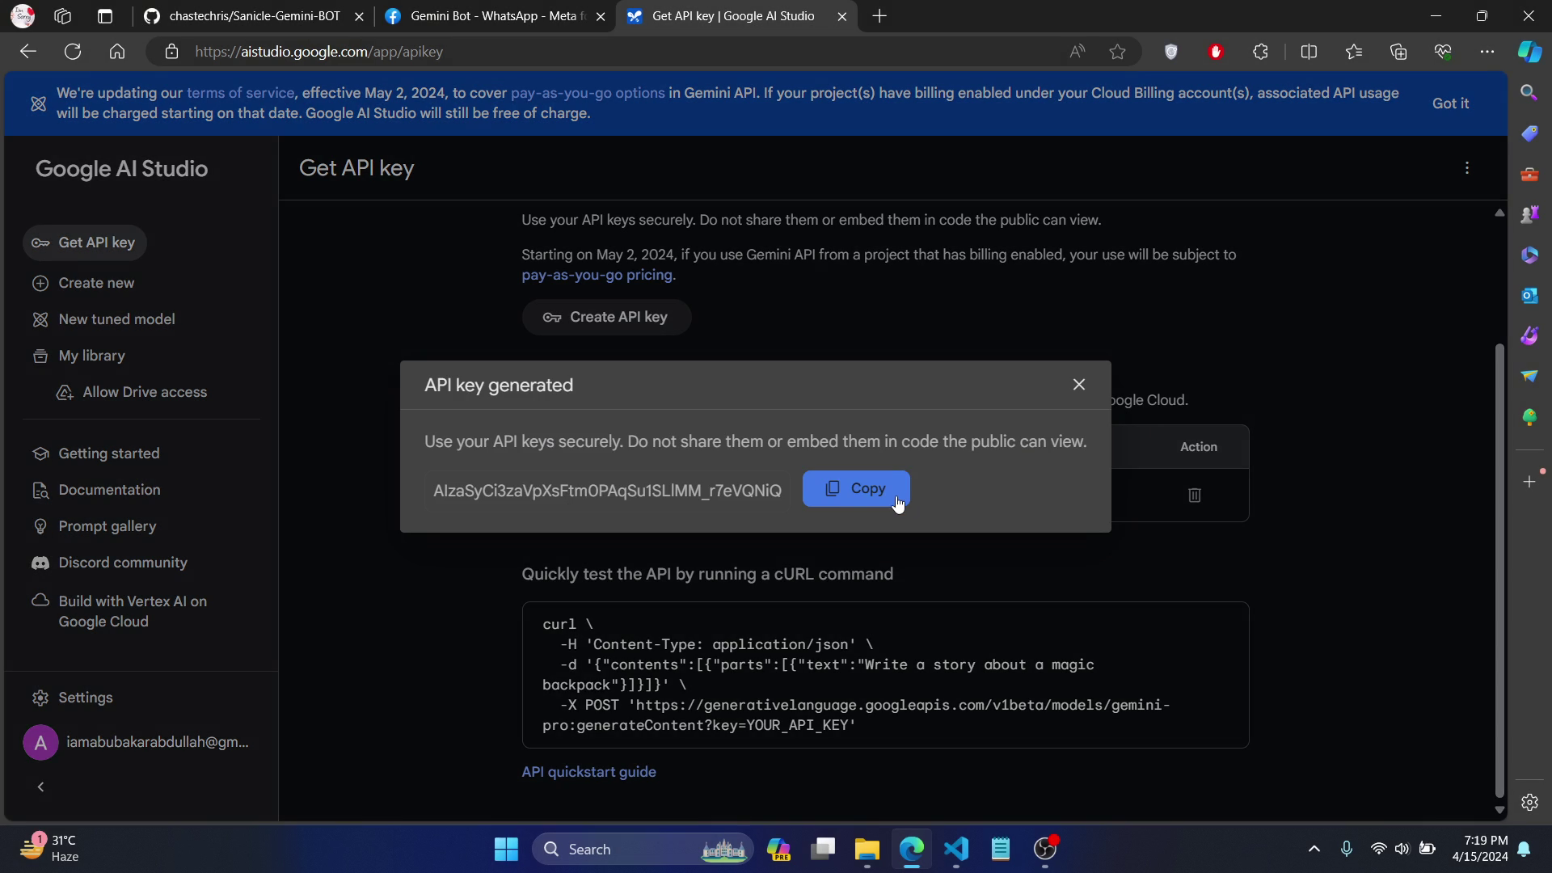Select New tuned model in sidebar

click(x=116, y=319)
